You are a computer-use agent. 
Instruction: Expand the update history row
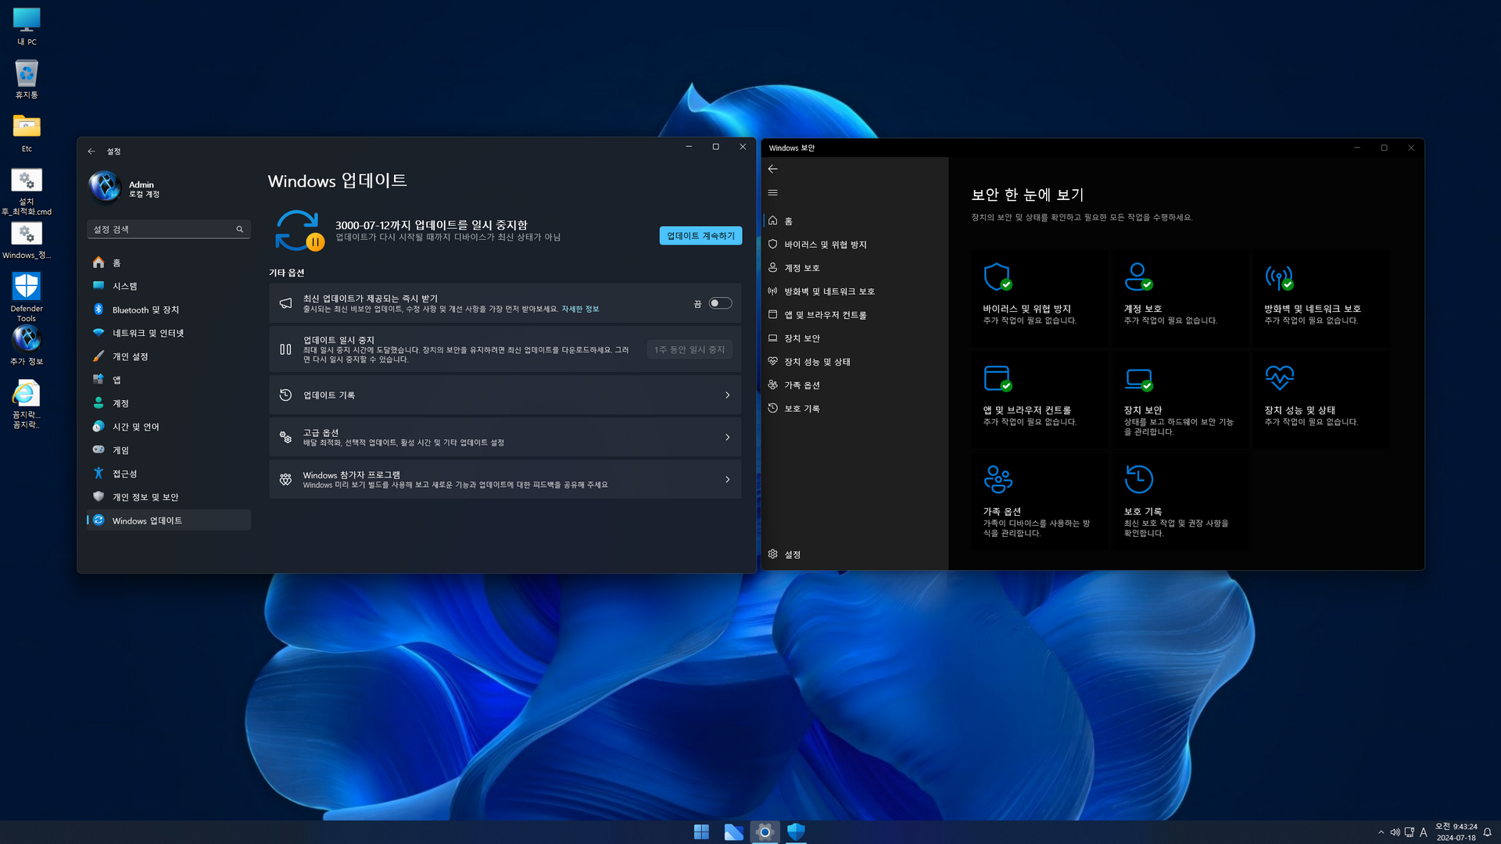click(505, 395)
